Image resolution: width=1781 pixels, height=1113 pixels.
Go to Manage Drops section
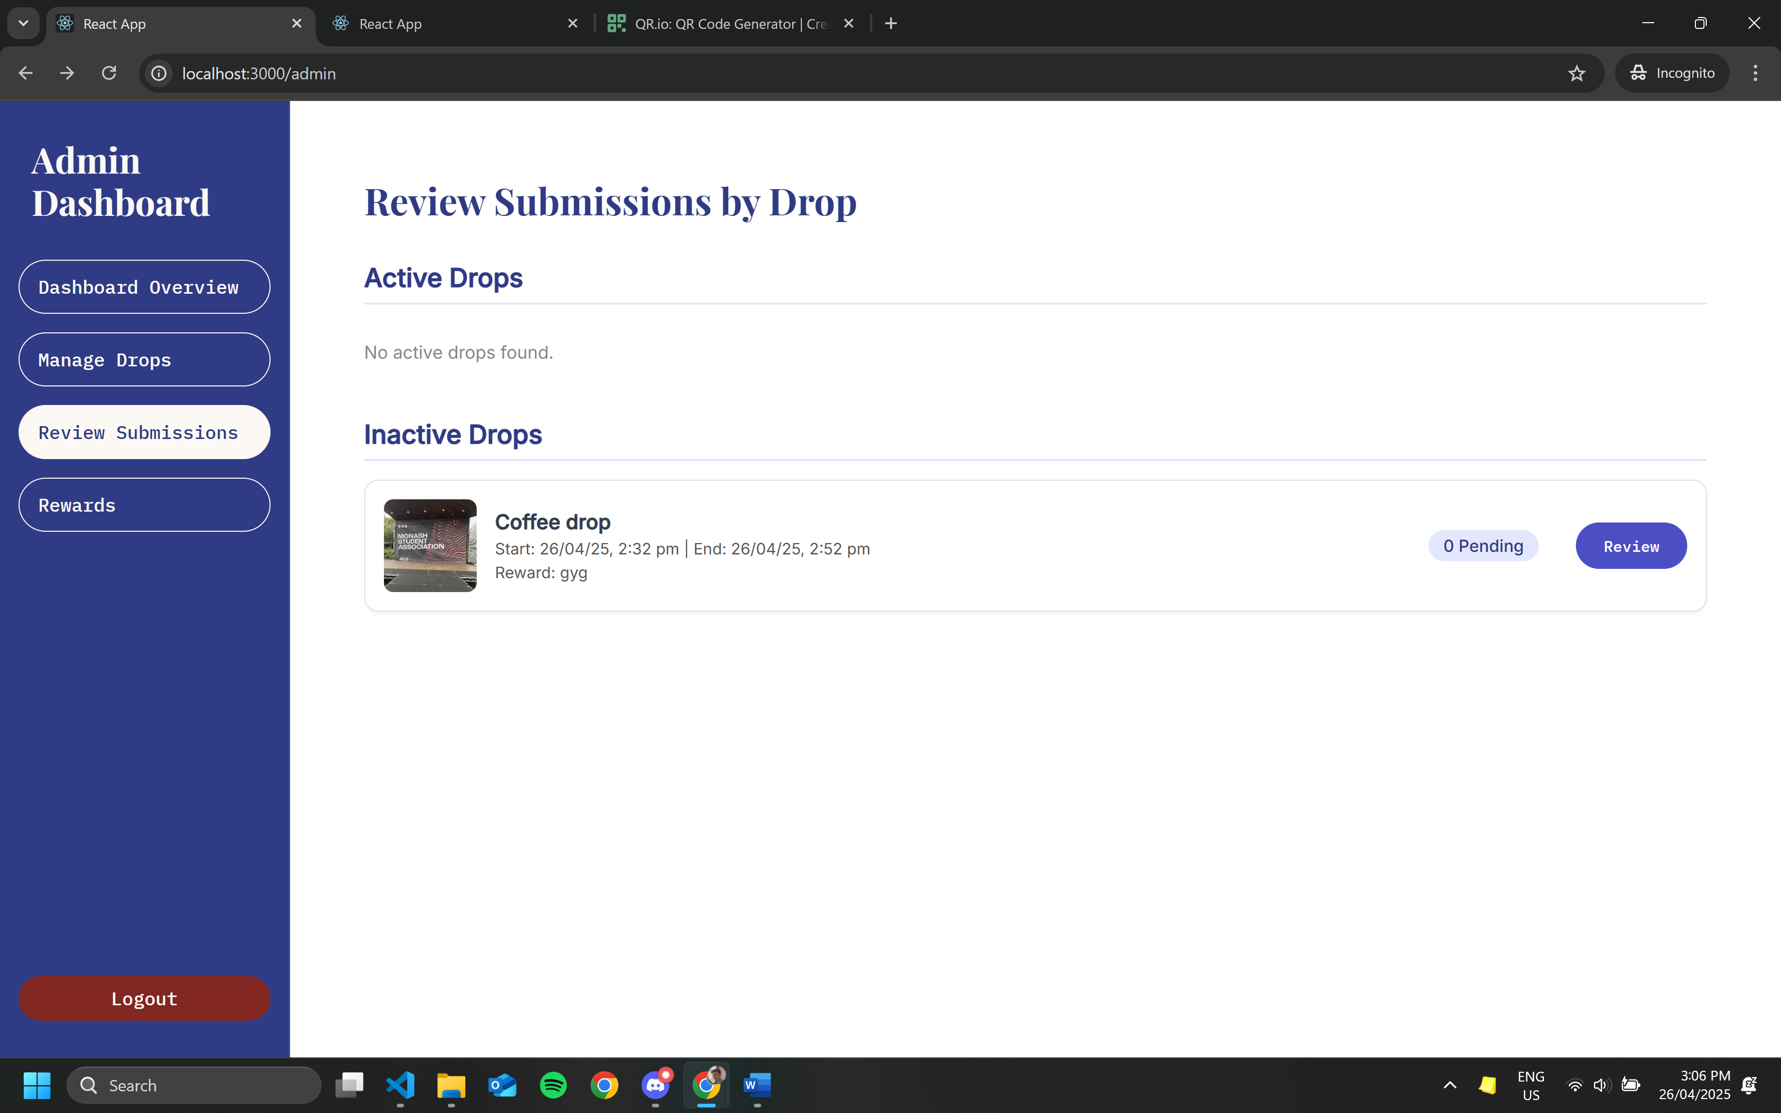tap(144, 360)
